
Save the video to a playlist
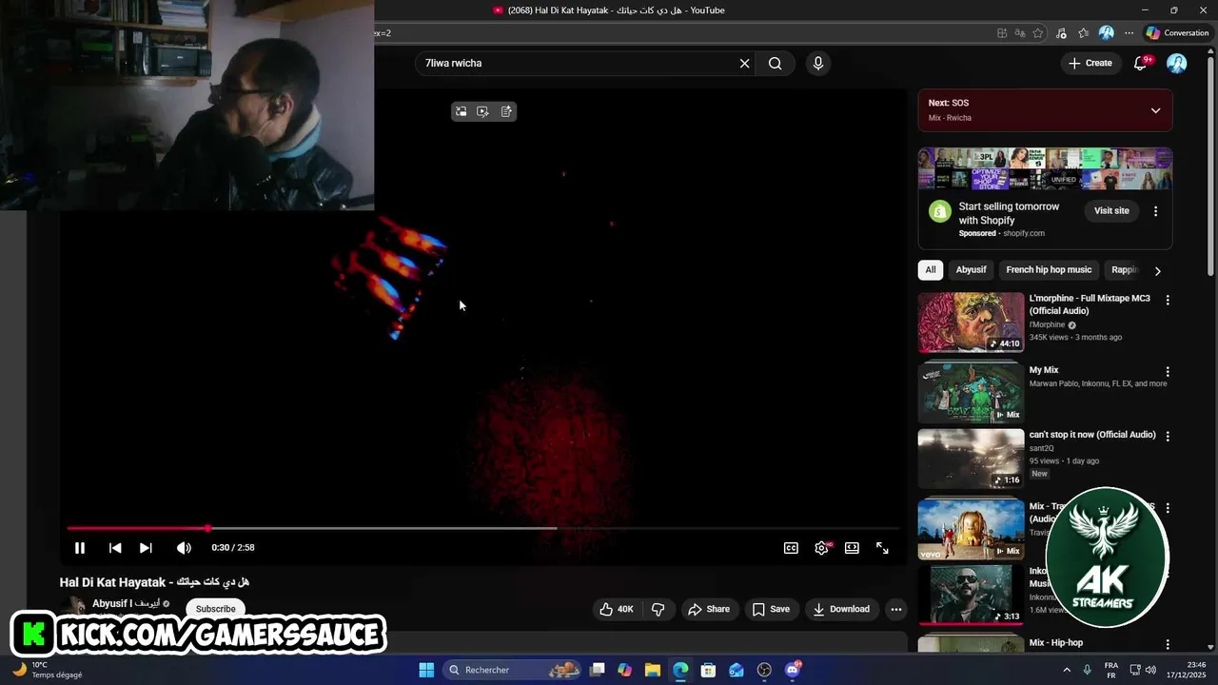771,609
